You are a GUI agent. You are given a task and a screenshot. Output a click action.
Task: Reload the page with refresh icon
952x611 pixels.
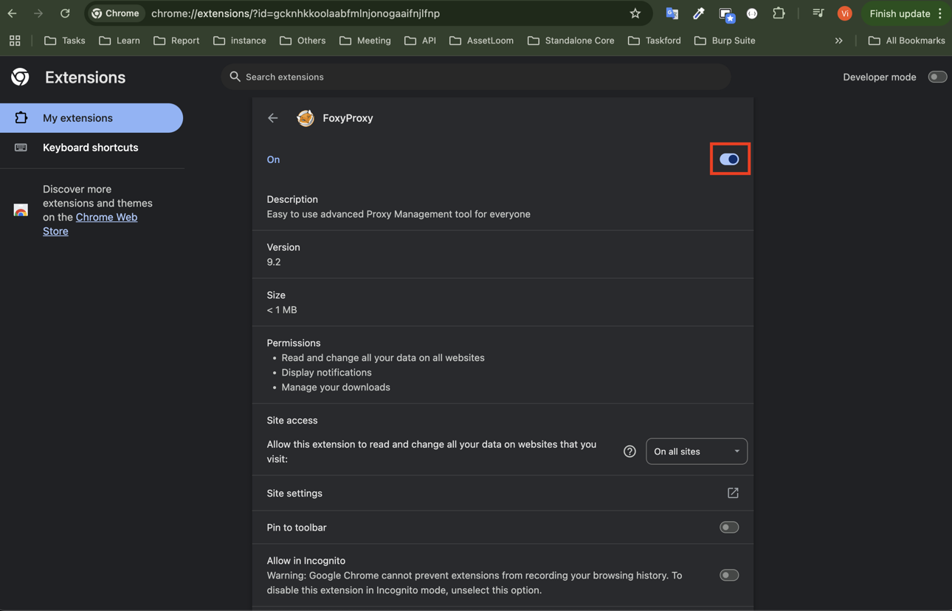click(x=65, y=13)
